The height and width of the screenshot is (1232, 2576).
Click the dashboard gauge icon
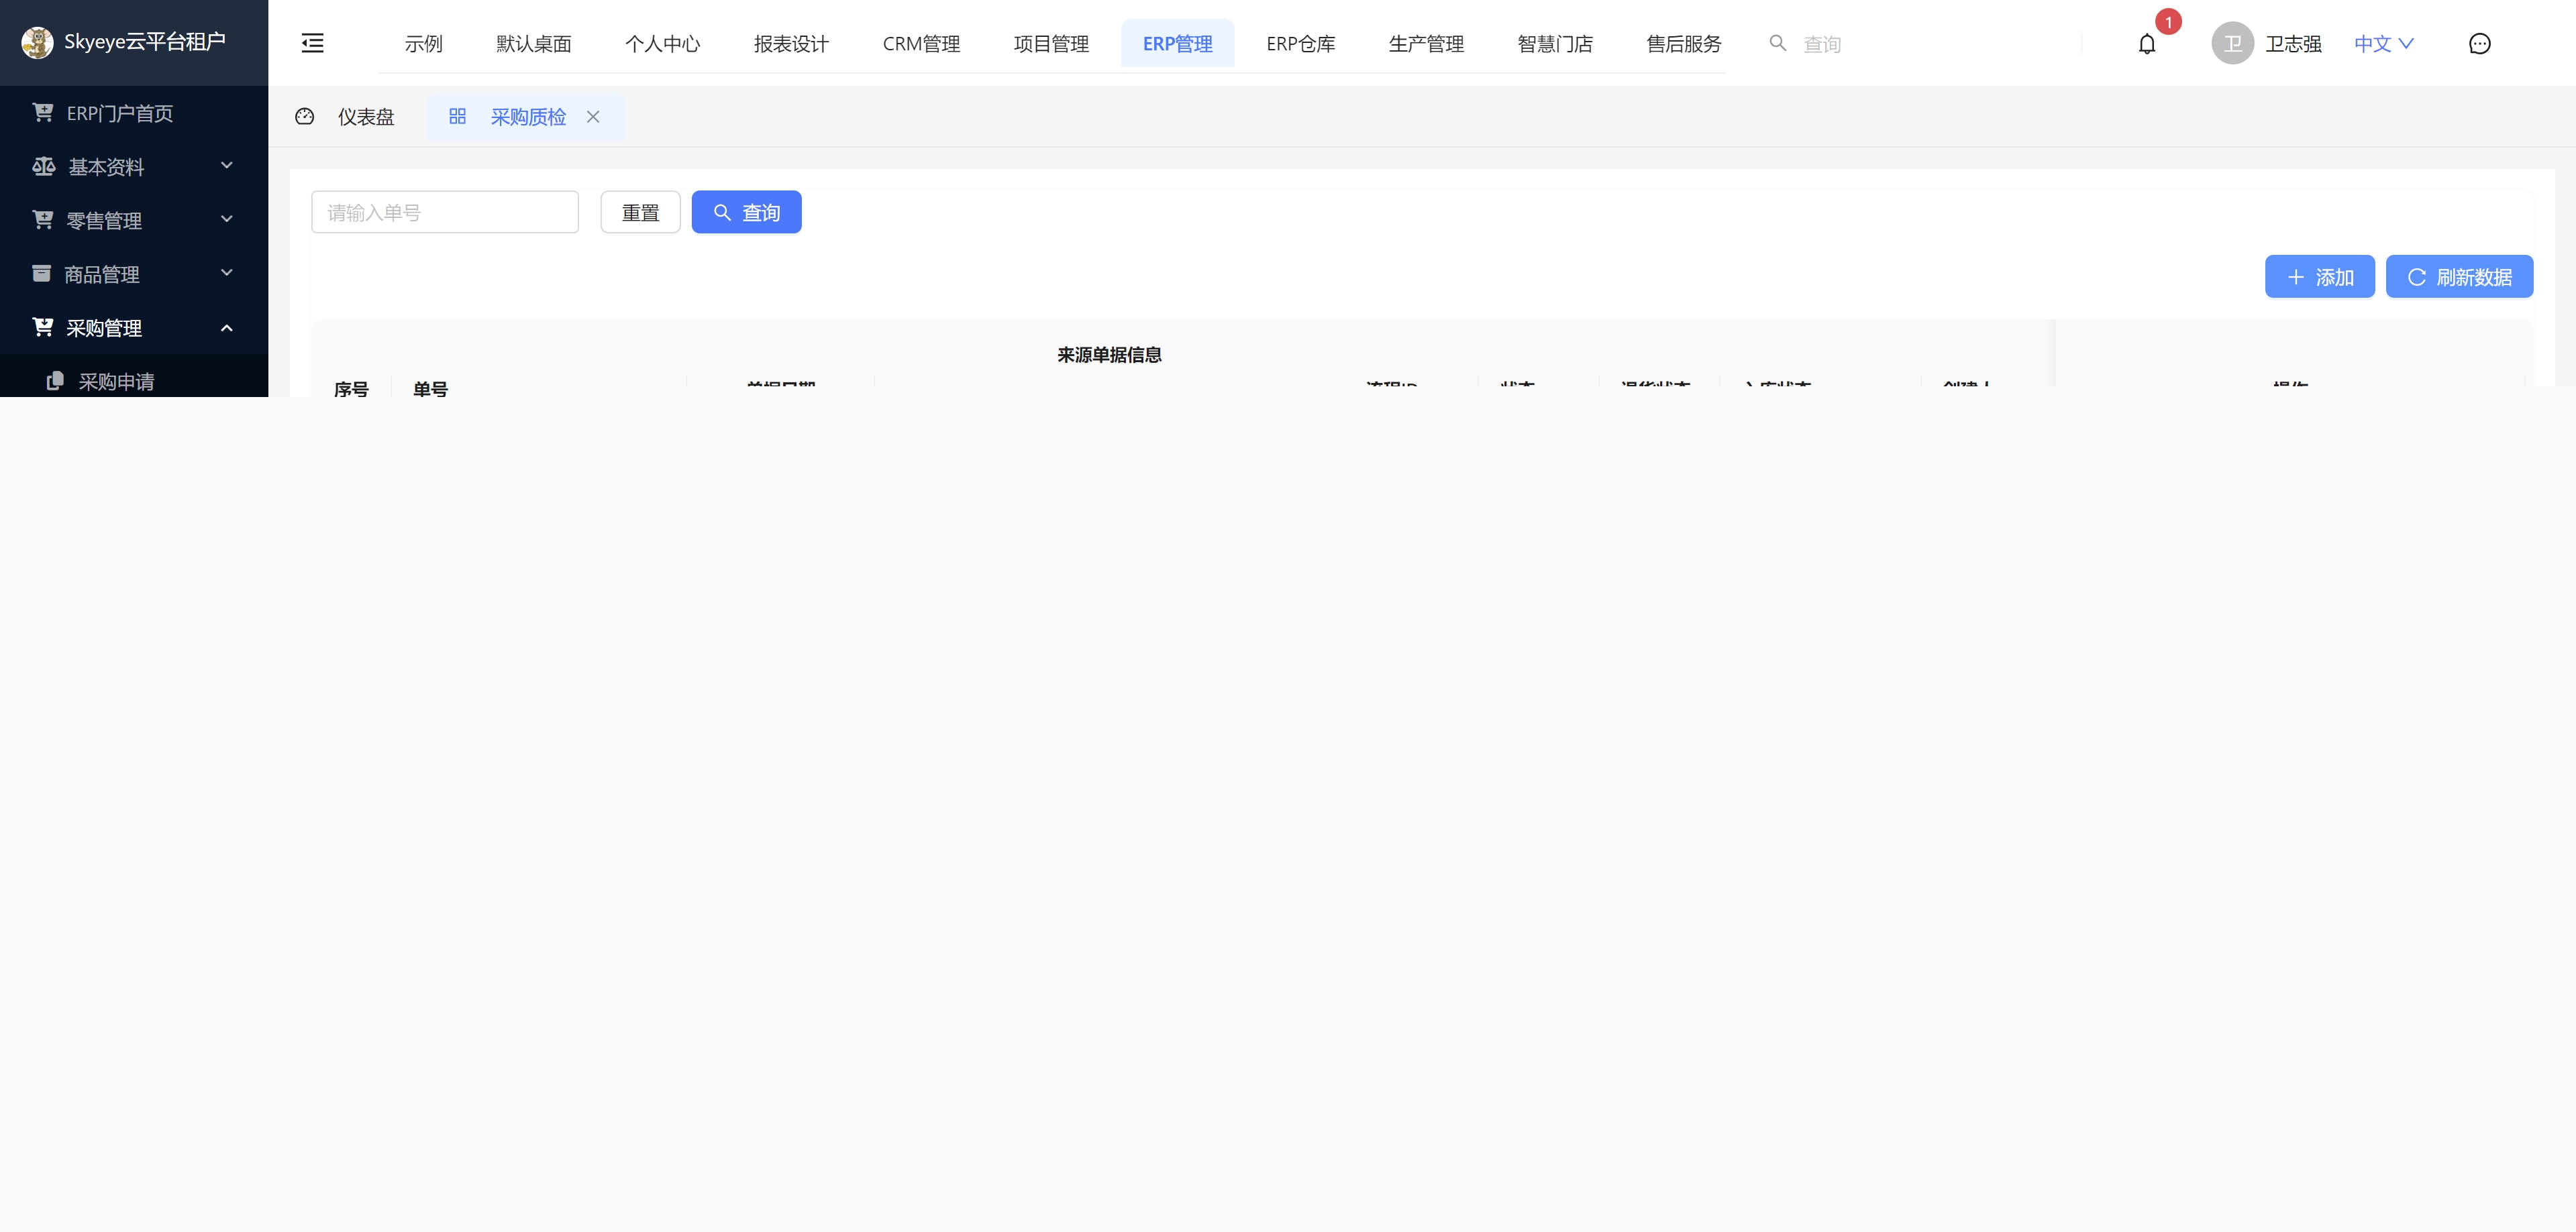(x=305, y=117)
